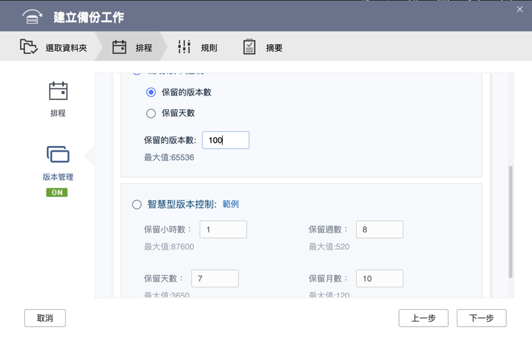
Task: Click the 保留週數 input field
Action: (x=379, y=230)
